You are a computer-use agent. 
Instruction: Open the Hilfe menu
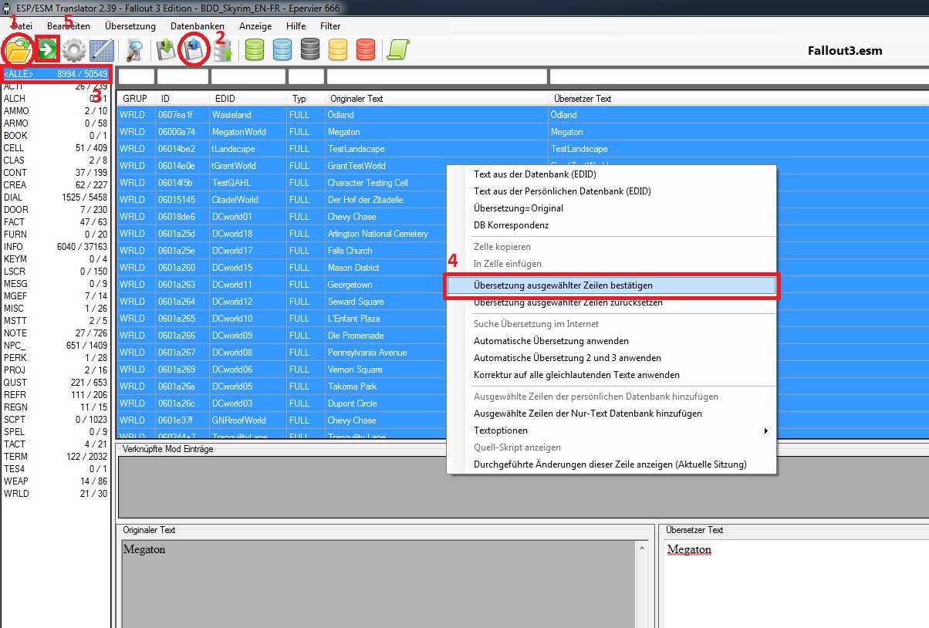(x=296, y=26)
